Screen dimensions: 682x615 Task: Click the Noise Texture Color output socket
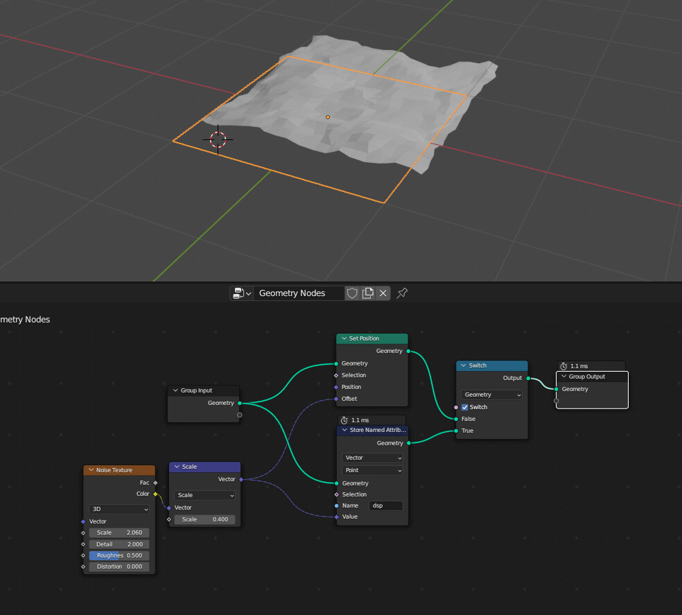tap(155, 494)
